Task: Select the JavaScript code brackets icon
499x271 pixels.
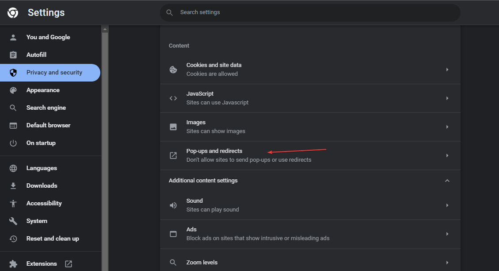Action: pos(173,98)
